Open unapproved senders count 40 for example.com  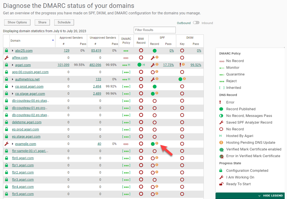click(x=99, y=144)
